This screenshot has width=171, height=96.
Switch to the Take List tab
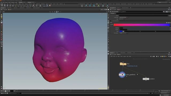[118, 8]
